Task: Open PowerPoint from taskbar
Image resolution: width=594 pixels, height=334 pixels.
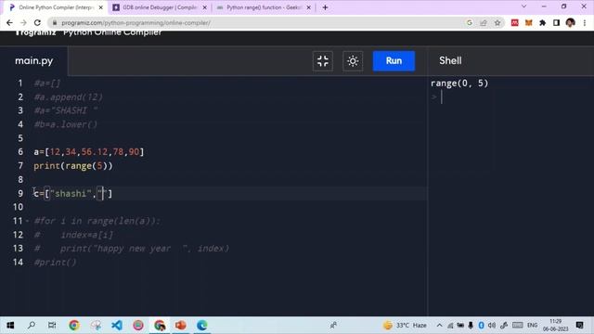Action: [x=180, y=325]
